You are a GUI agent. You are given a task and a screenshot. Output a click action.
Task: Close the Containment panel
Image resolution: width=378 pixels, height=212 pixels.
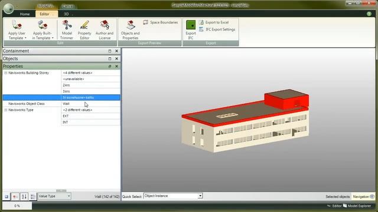(x=117, y=51)
